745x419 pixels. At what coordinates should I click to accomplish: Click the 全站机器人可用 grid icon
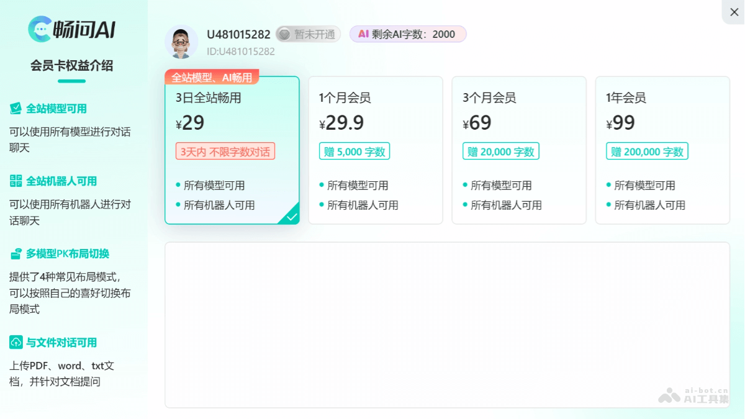click(x=17, y=181)
